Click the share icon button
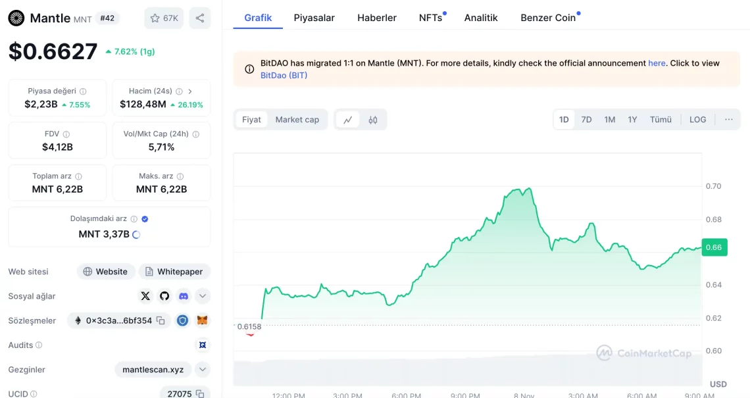The width and height of the screenshot is (750, 398). 200,18
